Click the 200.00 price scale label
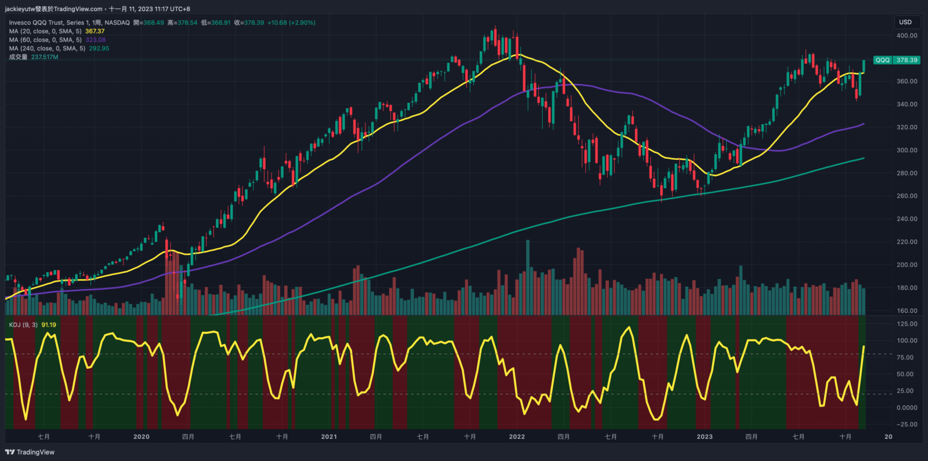This screenshot has height=461, width=928. pos(907,265)
